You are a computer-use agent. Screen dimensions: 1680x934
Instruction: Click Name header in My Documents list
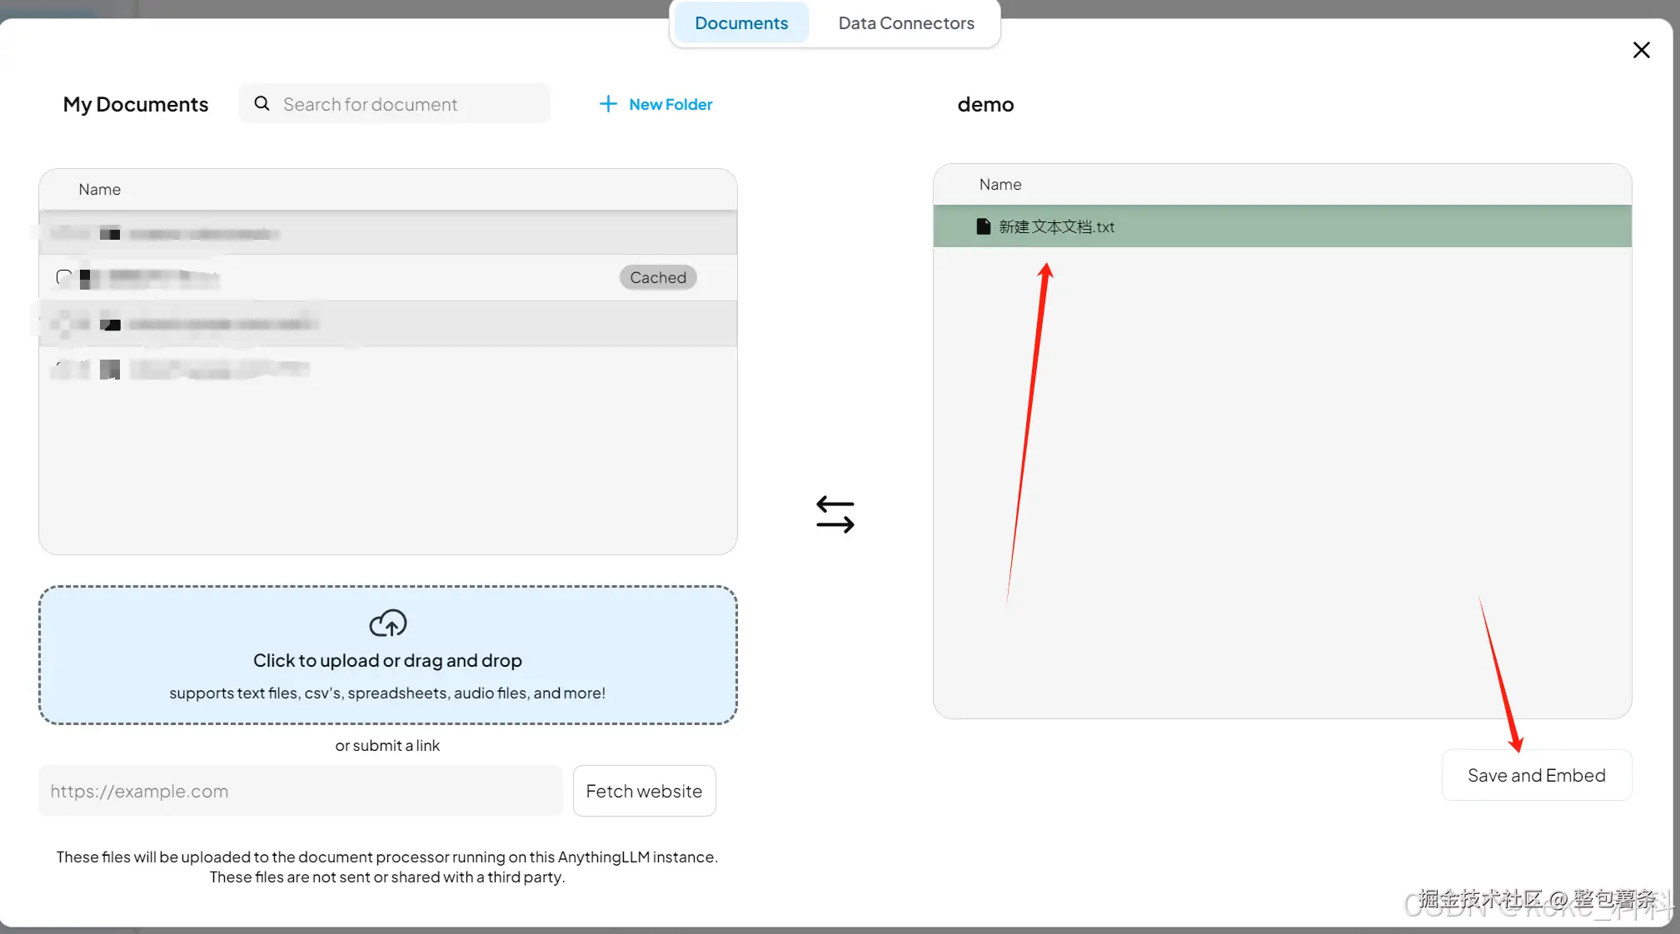[x=99, y=190]
